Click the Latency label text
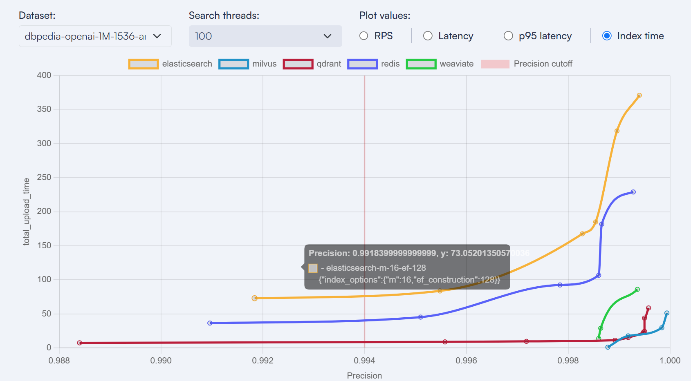 (456, 36)
